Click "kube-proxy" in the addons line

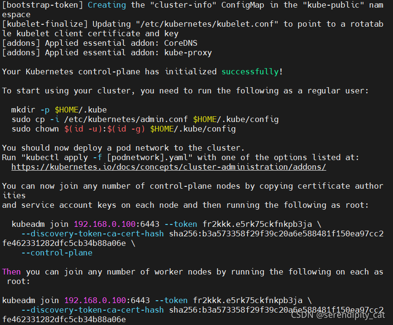pyautogui.click(x=188, y=53)
